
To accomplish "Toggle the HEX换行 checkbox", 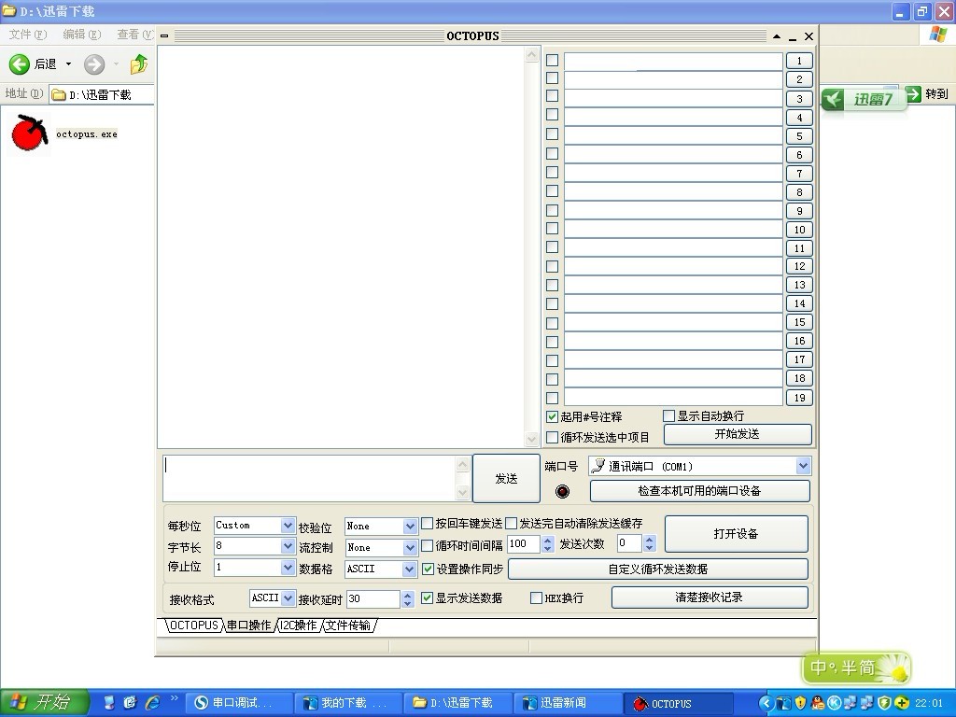I will [x=537, y=597].
